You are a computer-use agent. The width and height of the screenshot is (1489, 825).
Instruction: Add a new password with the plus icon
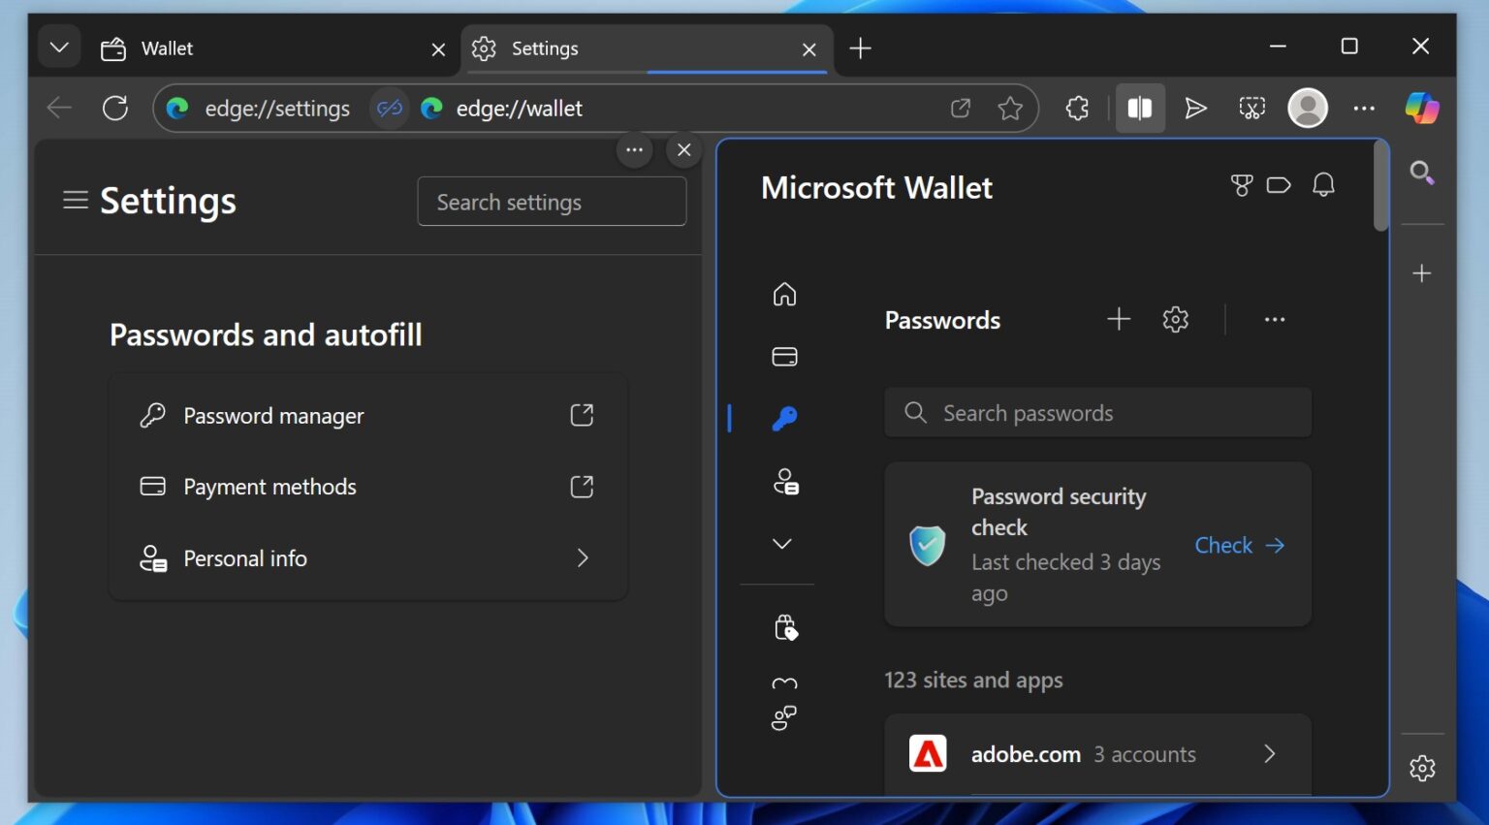click(1118, 318)
